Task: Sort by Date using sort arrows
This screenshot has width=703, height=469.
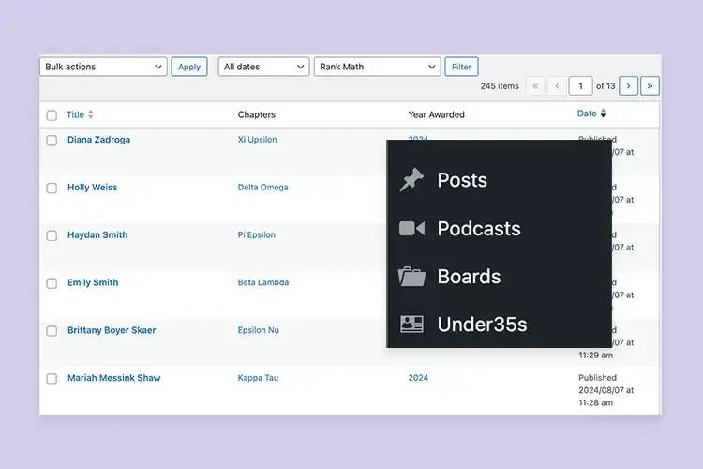Action: pyautogui.click(x=603, y=113)
